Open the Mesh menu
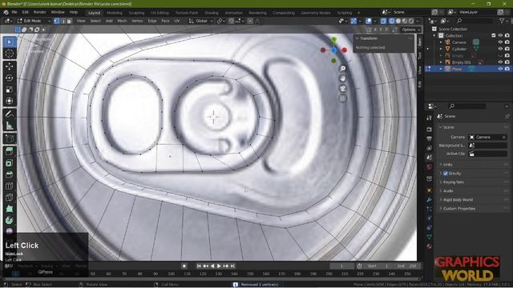The width and height of the screenshot is (513, 288). point(122,21)
